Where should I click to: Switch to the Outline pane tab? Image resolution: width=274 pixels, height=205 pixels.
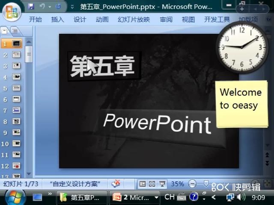tap(15, 31)
